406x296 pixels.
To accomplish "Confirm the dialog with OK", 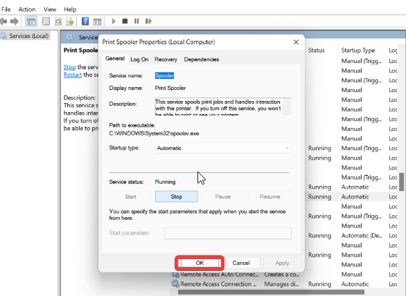I will click(x=200, y=263).
